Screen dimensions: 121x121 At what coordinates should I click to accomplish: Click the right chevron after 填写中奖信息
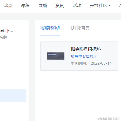[x=95, y=56]
